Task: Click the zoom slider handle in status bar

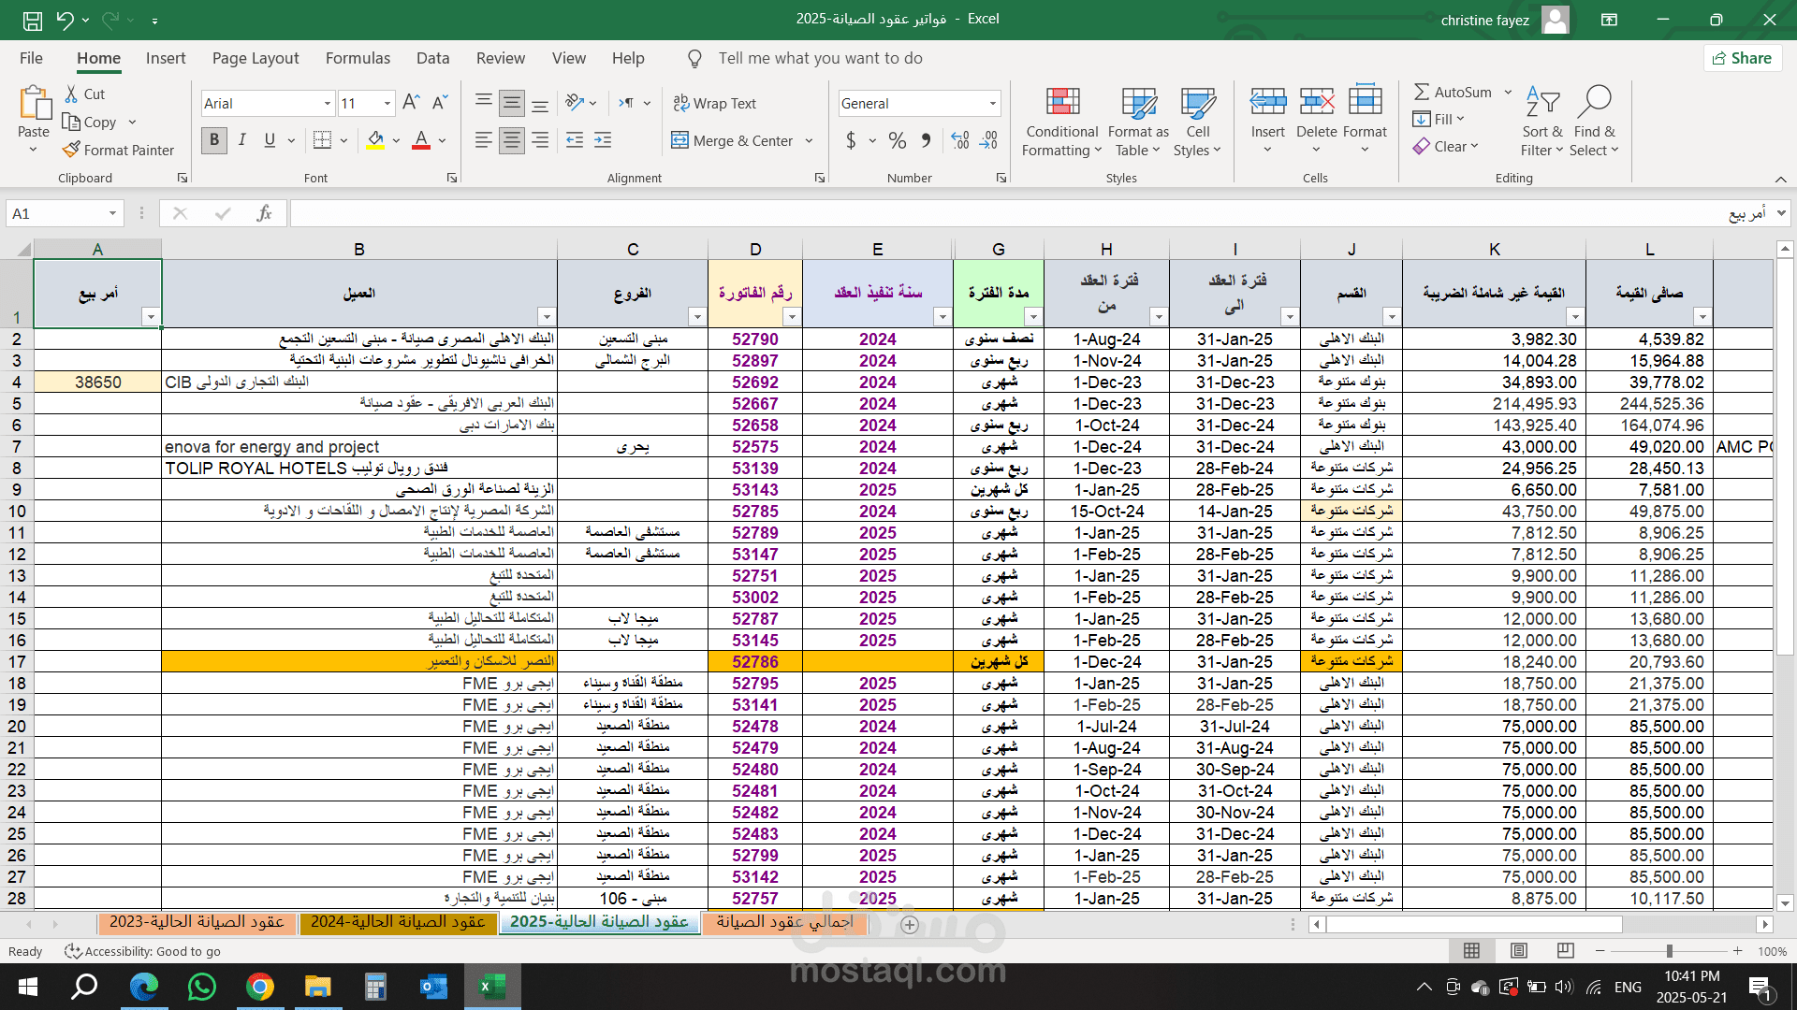Action: click(1669, 951)
